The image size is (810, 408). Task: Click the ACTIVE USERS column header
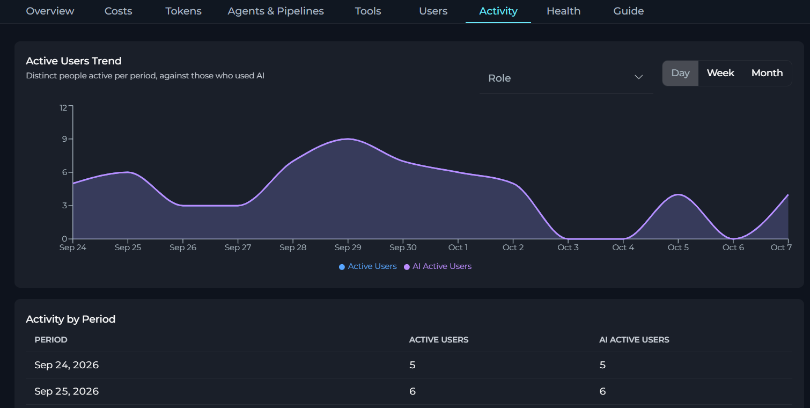click(x=439, y=340)
